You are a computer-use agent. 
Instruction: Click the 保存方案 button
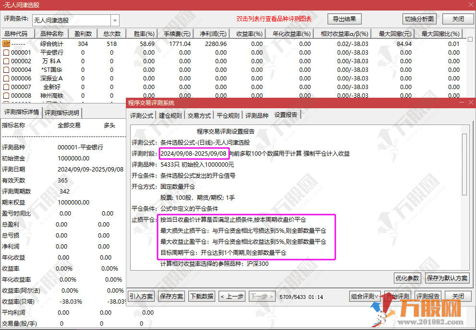click(171, 296)
